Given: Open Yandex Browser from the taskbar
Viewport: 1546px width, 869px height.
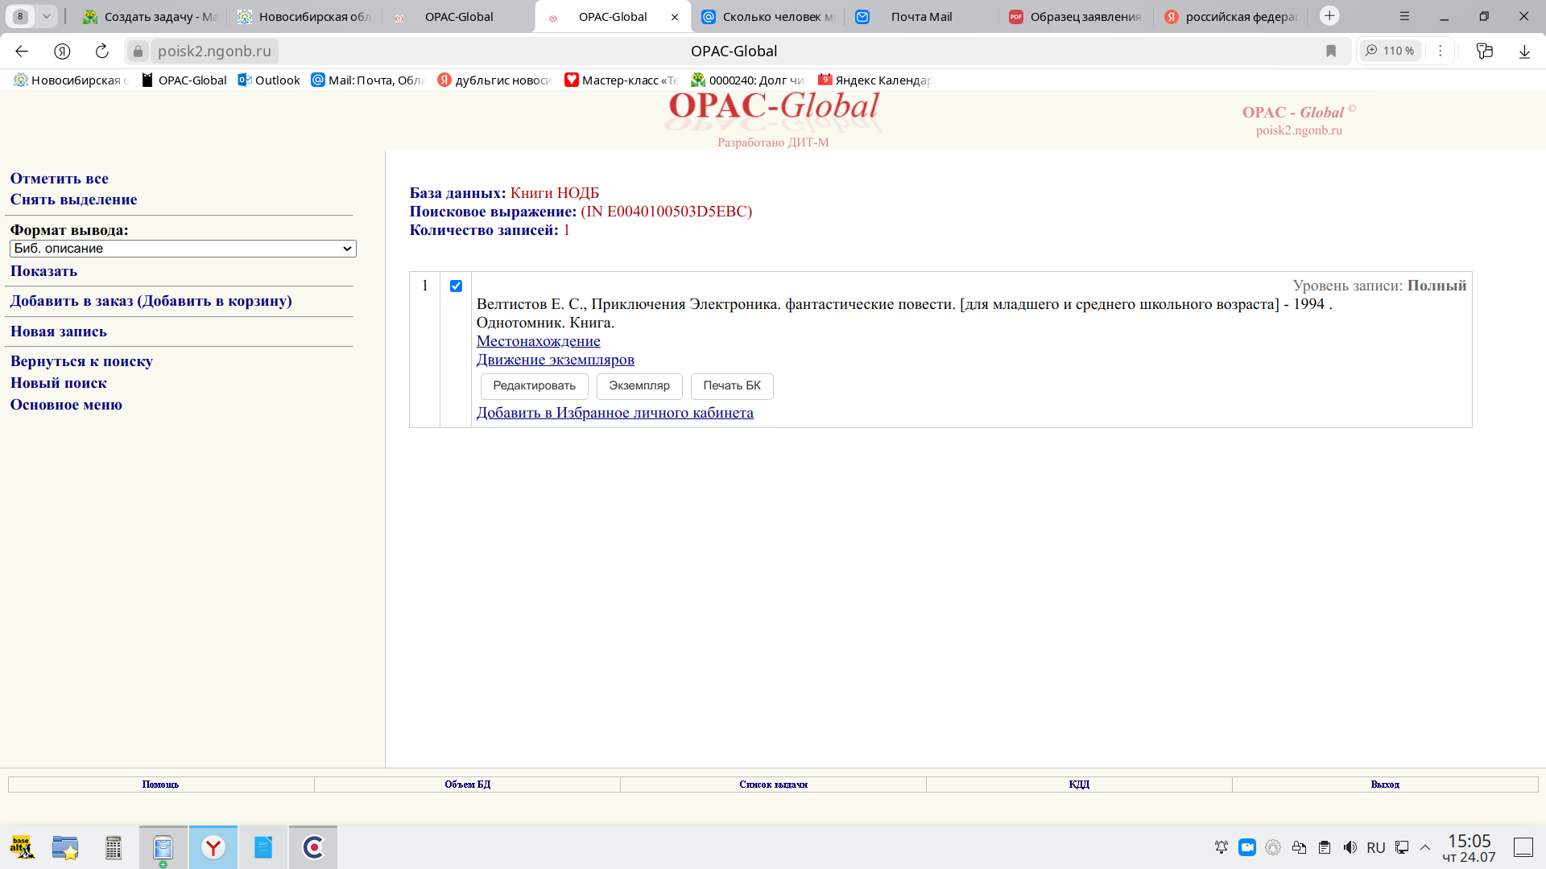Looking at the screenshot, I should (x=213, y=847).
